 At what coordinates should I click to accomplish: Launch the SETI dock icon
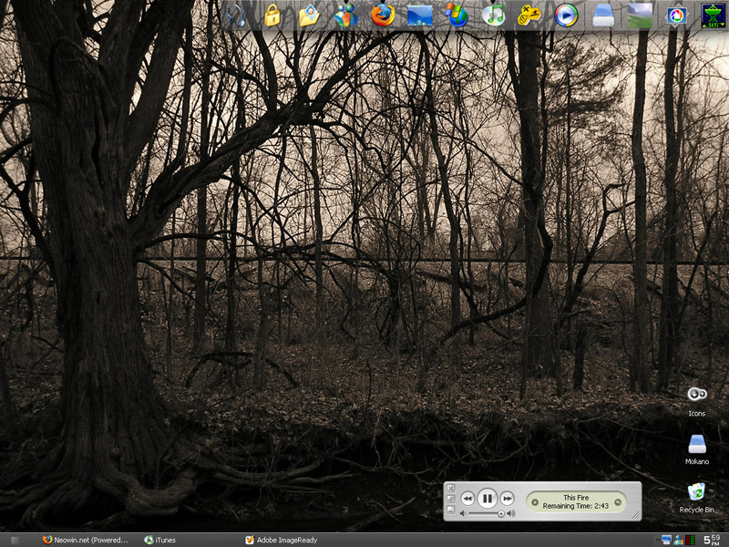click(713, 15)
